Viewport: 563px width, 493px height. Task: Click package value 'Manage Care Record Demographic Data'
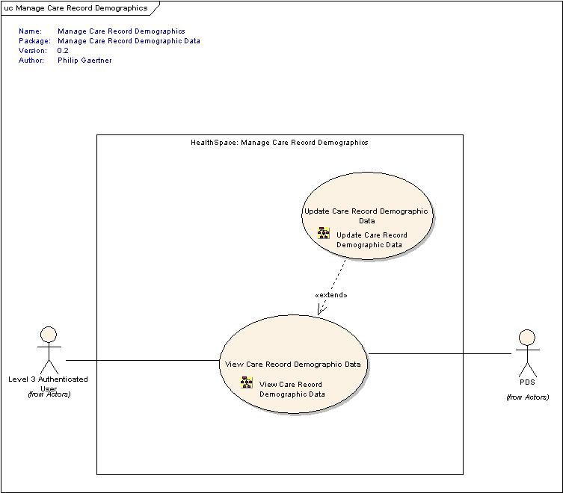pos(129,41)
